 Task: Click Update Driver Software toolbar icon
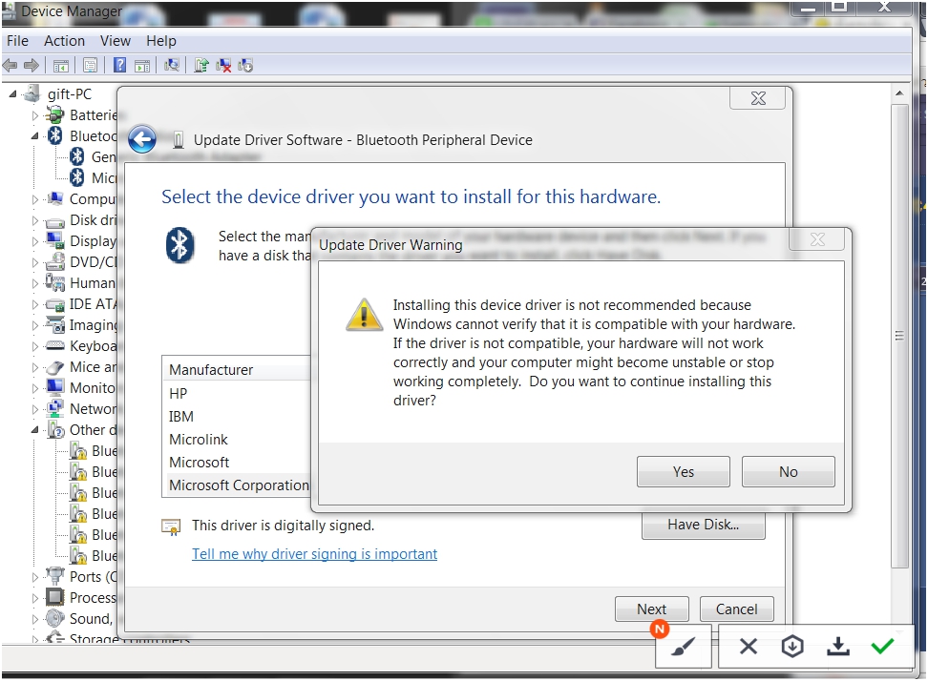pyautogui.click(x=201, y=65)
